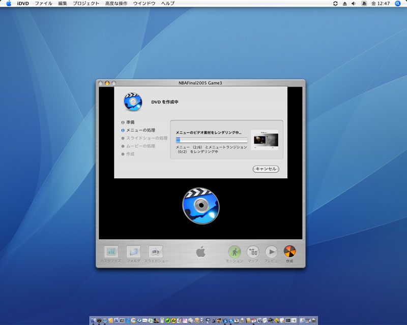Viewport: 407px width, 325px height.
Task: Click the Spotlight search icon
Action: [x=398, y=4]
